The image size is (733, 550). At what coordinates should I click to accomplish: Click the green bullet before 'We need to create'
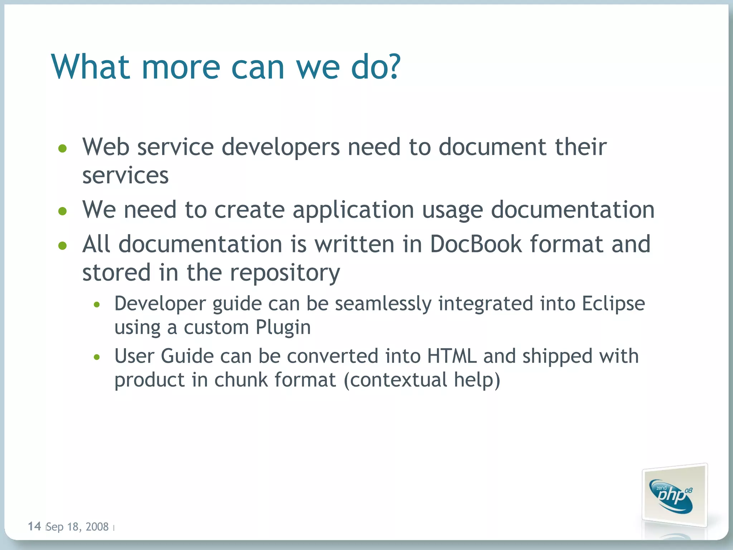[63, 211]
